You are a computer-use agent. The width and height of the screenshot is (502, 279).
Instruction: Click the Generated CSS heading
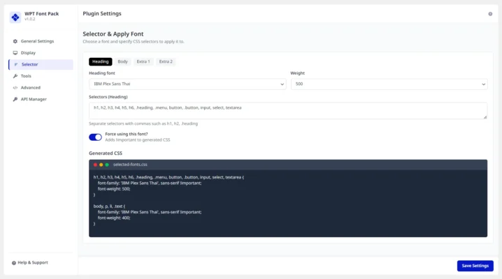pyautogui.click(x=106, y=153)
